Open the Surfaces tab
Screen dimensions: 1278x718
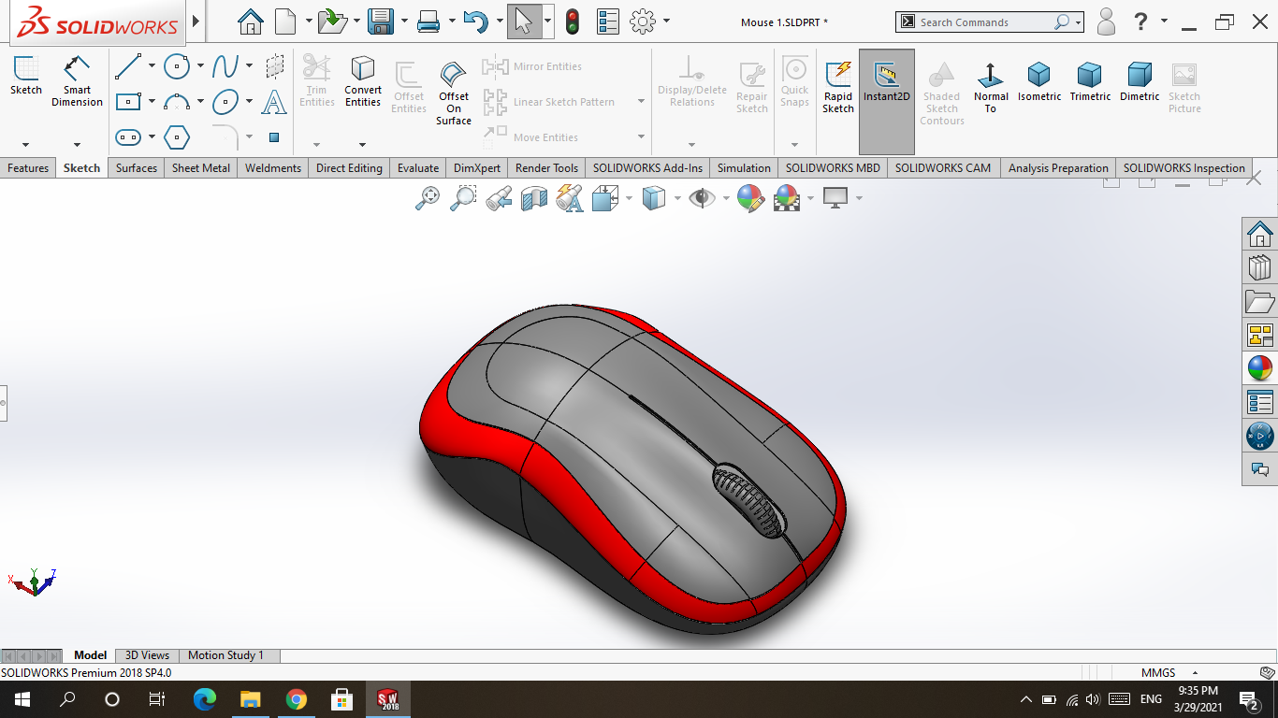pyautogui.click(x=137, y=168)
